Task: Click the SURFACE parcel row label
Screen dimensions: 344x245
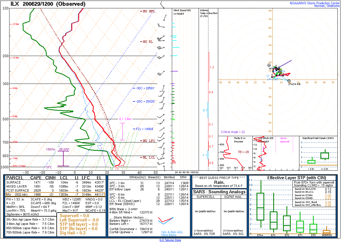Action: (x=13, y=182)
